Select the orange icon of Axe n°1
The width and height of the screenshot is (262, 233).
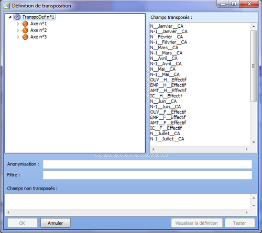click(x=25, y=24)
